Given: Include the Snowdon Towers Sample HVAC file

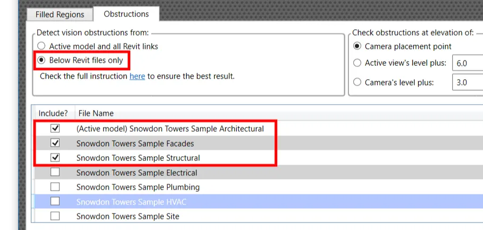Looking at the screenshot, I should 55,202.
